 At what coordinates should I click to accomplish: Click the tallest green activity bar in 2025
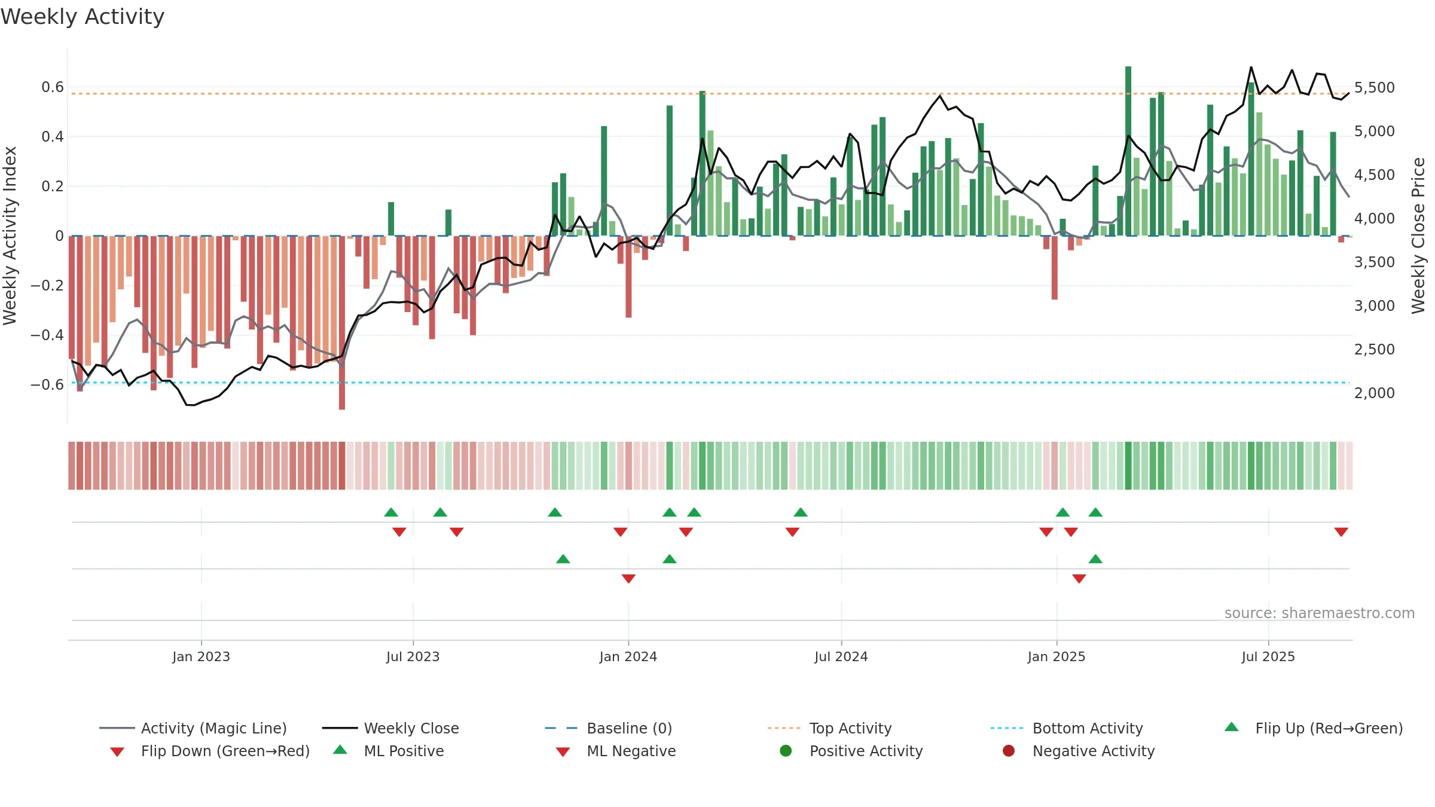click(x=1128, y=151)
